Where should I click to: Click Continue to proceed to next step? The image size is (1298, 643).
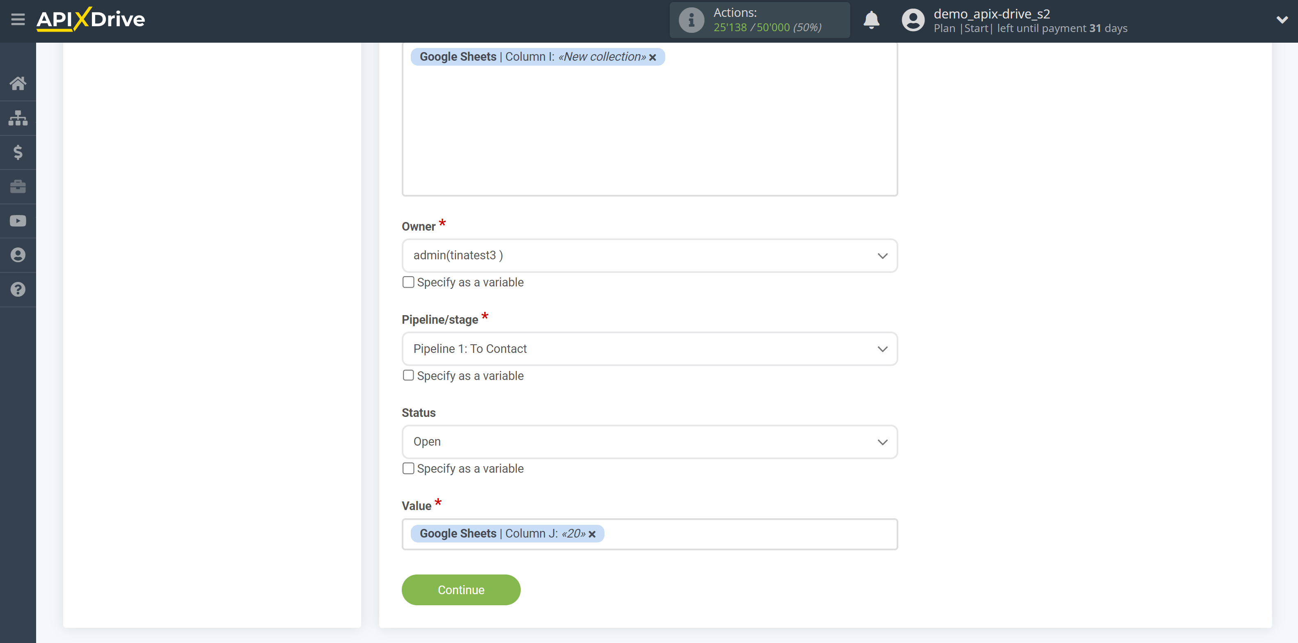[460, 590]
